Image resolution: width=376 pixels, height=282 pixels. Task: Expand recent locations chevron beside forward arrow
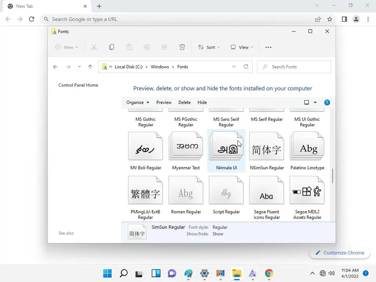click(79, 67)
